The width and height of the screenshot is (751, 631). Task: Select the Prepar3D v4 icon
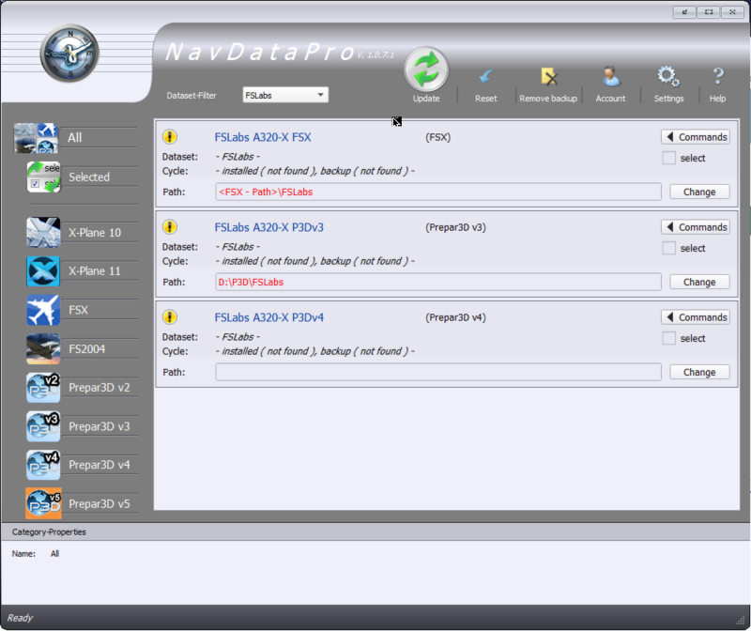[43, 465]
